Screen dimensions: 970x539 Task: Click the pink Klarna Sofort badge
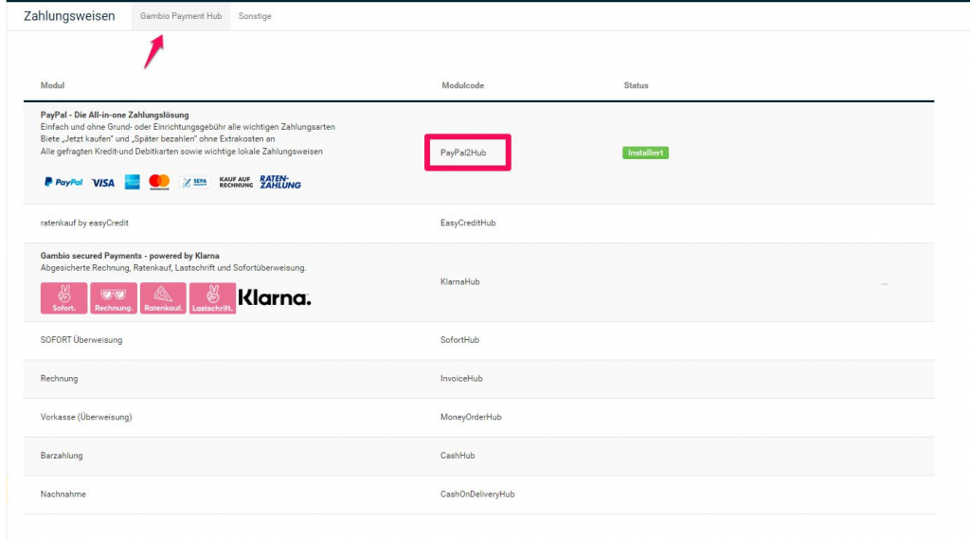[63, 298]
